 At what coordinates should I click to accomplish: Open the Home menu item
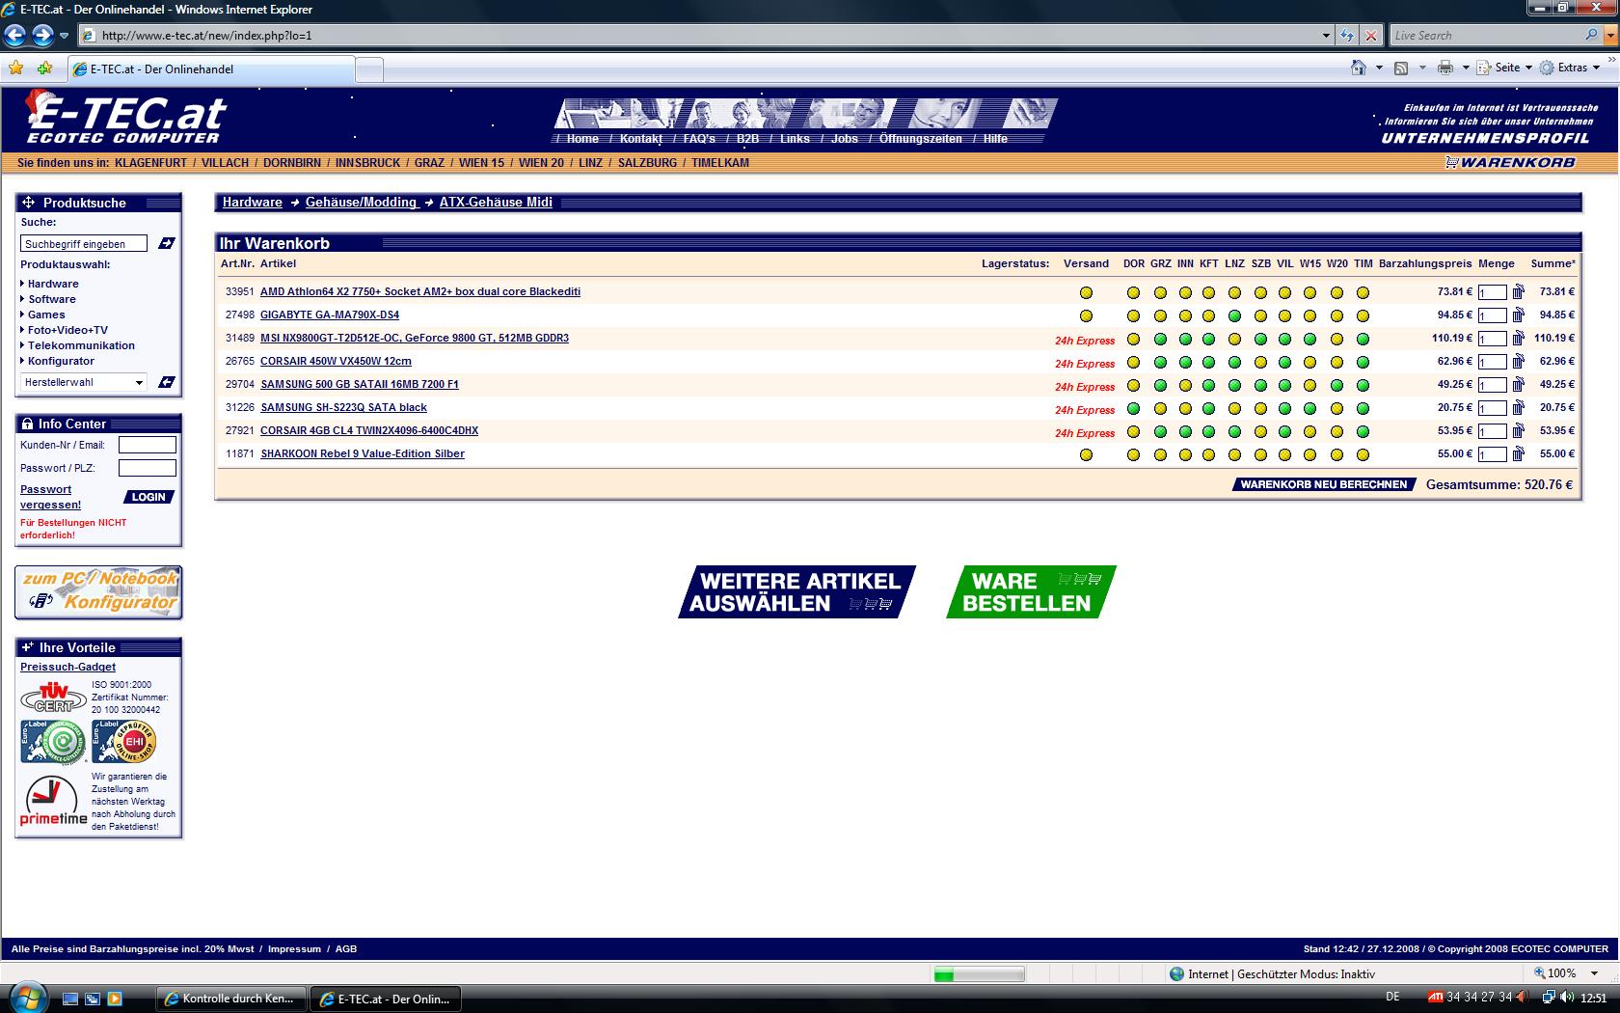(582, 139)
